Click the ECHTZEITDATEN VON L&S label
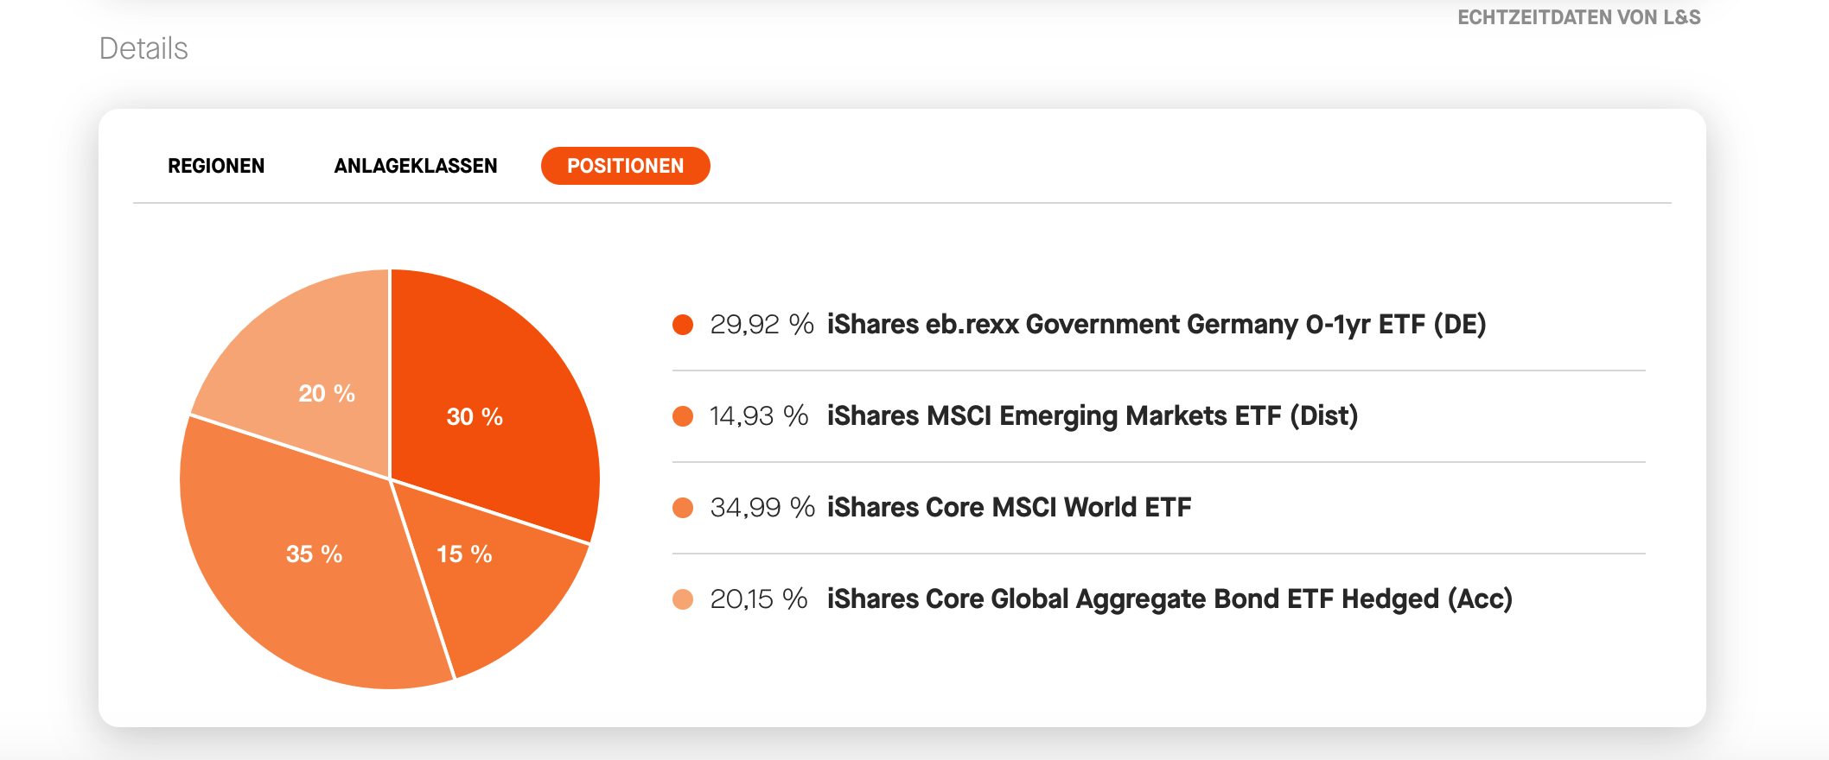This screenshot has width=1829, height=760. click(x=1579, y=17)
